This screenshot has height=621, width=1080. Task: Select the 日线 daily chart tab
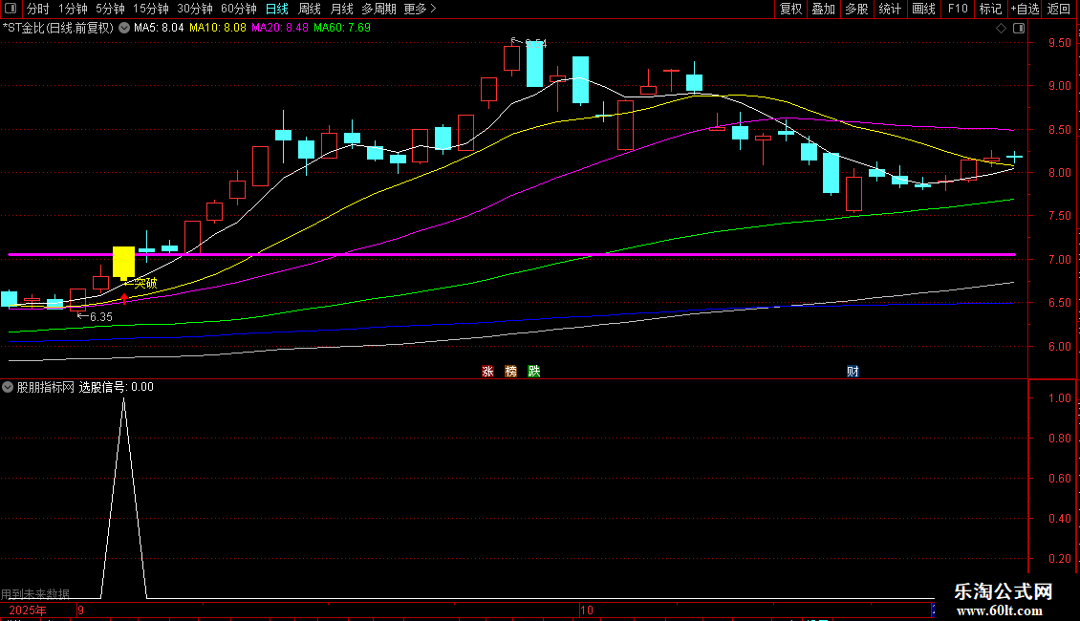(x=277, y=9)
